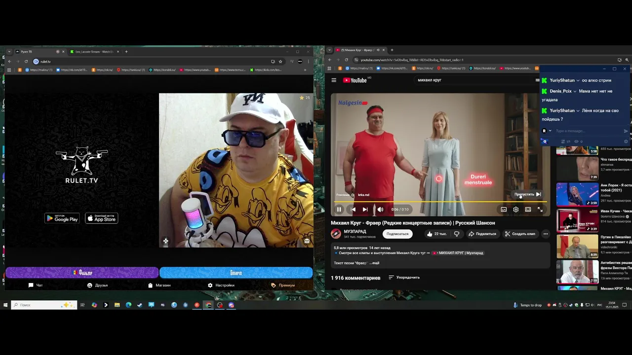
Task: Open a new tab in Rulet browser
Action: (126, 52)
